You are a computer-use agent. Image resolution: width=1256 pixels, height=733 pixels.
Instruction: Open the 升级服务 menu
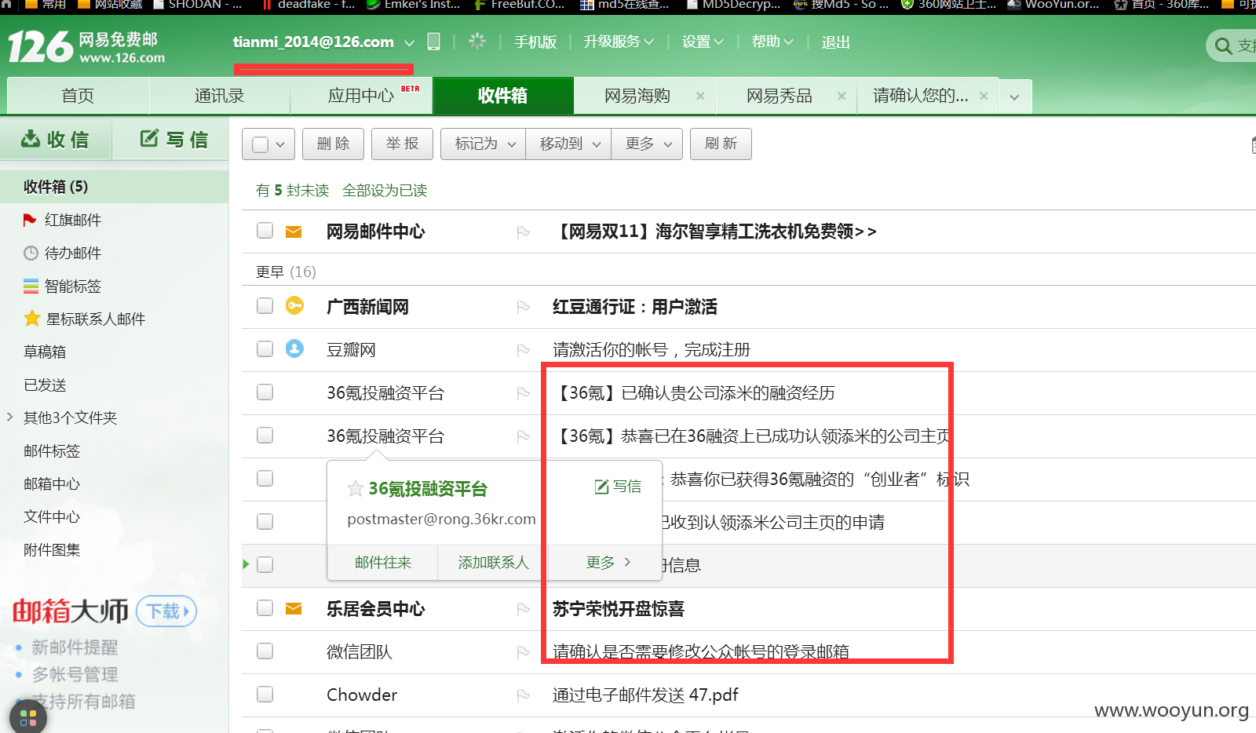tap(619, 42)
